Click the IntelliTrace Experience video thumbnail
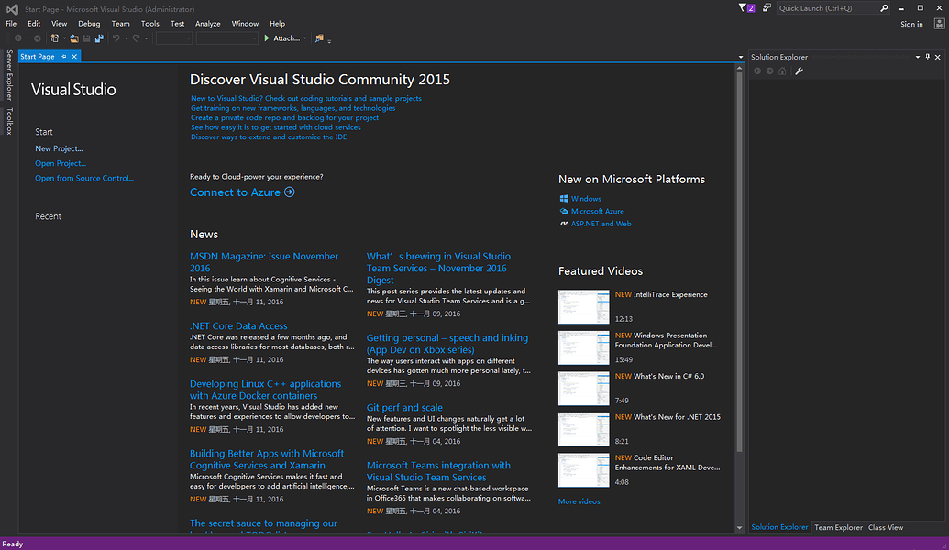 tap(583, 307)
